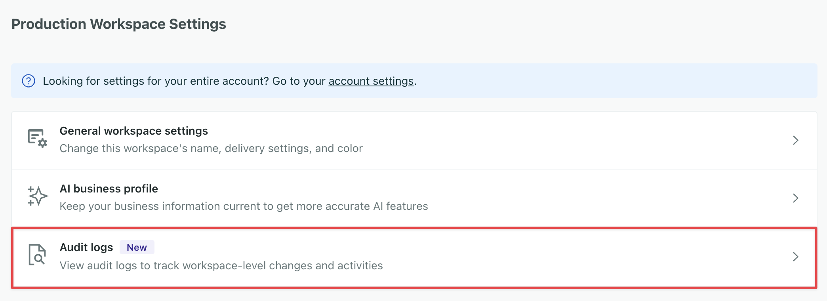Open AI business profile via its chevron

(796, 198)
